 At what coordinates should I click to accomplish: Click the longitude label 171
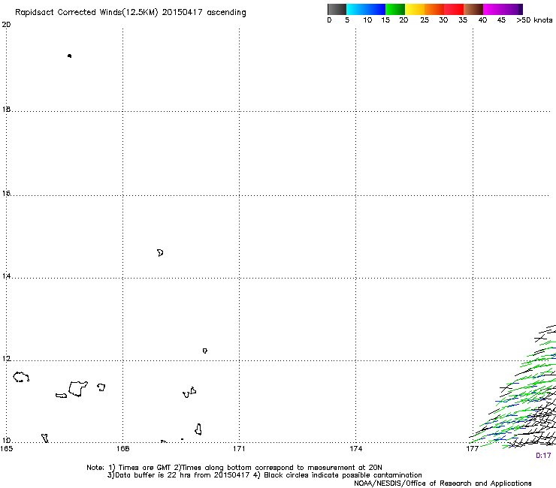click(x=239, y=449)
